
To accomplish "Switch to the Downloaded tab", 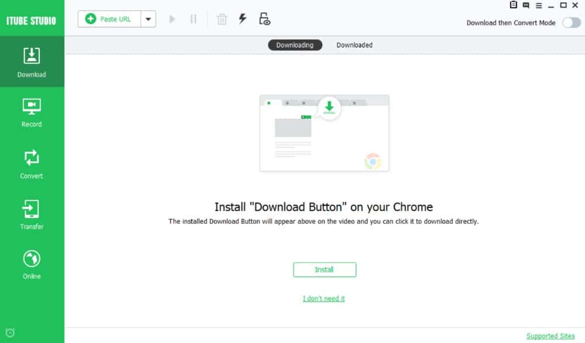I will pos(354,45).
